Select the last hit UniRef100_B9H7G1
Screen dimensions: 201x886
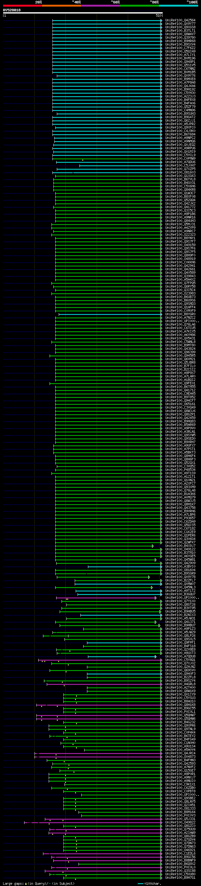click(180, 878)
